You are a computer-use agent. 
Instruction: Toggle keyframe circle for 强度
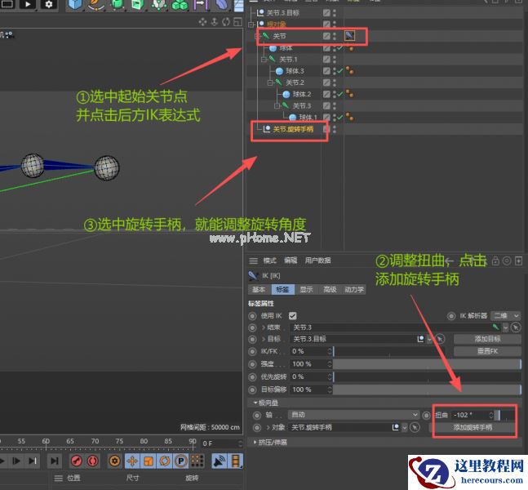(252, 364)
